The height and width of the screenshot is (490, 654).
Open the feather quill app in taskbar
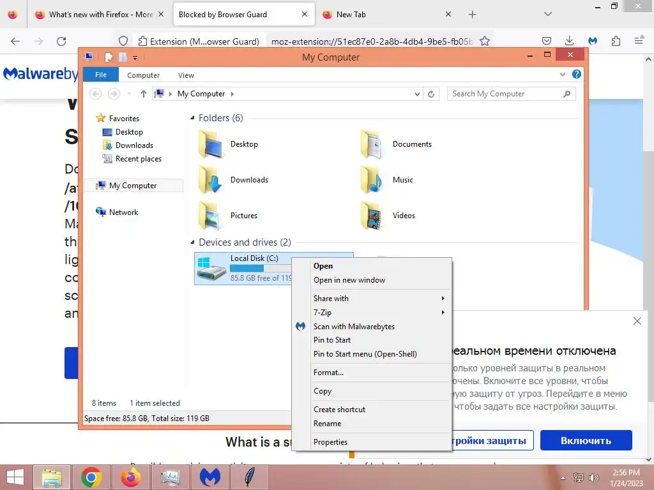[x=250, y=477]
